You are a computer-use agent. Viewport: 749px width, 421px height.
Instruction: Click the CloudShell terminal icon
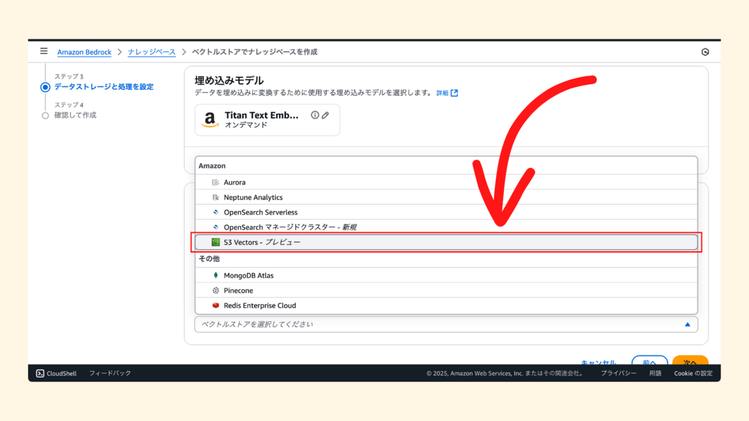[x=40, y=373]
